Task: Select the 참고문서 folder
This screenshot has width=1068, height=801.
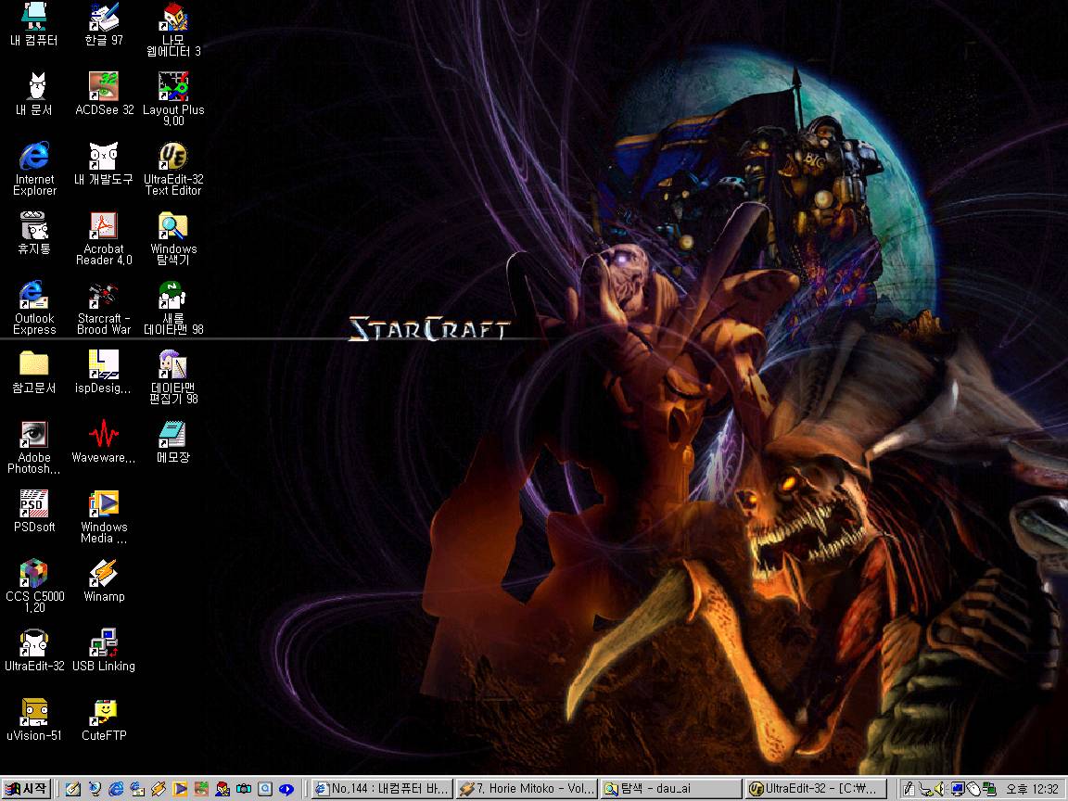Action: [34, 371]
